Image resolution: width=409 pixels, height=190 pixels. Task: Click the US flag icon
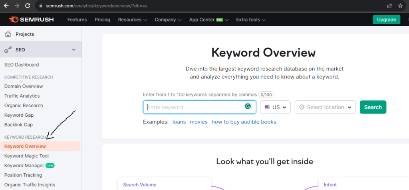coord(267,107)
